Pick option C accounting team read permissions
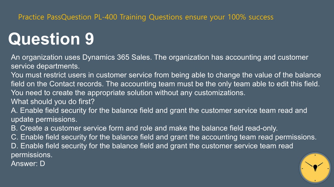334x187 pixels. pyautogui.click(x=164, y=137)
